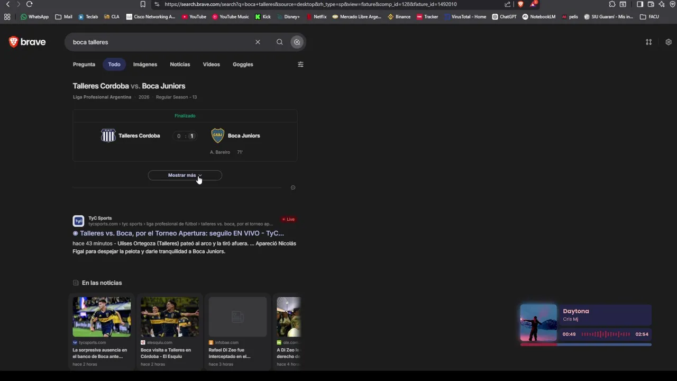Click the Talleres Cordoba club crest
Image resolution: width=677 pixels, height=381 pixels.
pyautogui.click(x=108, y=135)
